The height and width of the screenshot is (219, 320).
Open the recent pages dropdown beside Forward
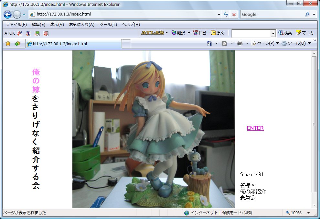tap(24, 15)
